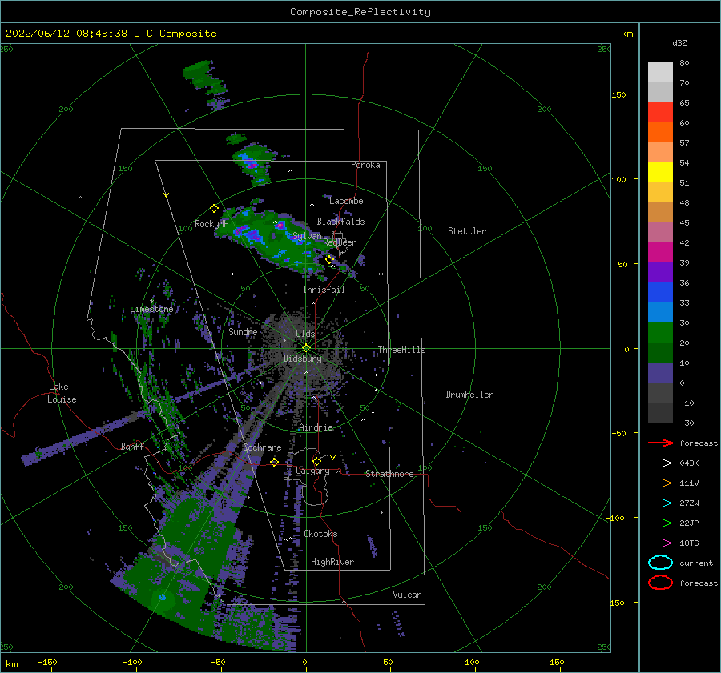Click the Calgary city label
Screen dimensions: 721x673
tap(312, 471)
